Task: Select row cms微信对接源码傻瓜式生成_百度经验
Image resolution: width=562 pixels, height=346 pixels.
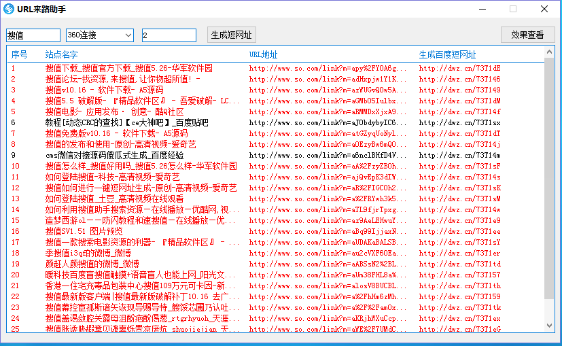Action: coord(275,155)
